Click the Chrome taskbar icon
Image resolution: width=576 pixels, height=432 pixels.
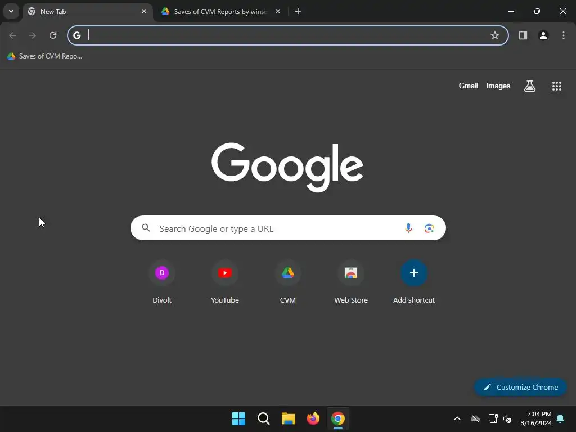(338, 418)
